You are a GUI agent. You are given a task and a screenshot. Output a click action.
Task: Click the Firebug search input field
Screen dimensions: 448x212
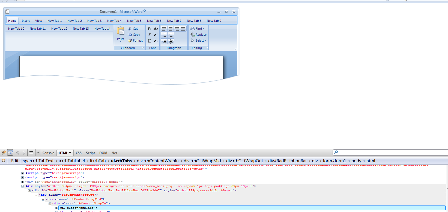pyautogui.click(x=390, y=152)
